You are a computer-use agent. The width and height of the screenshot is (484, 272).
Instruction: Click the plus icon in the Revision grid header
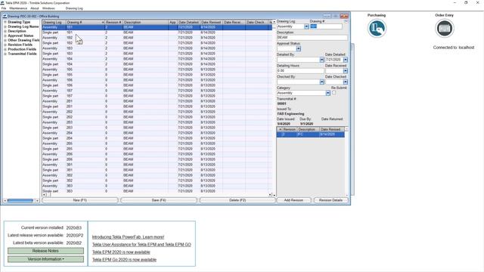click(281, 129)
